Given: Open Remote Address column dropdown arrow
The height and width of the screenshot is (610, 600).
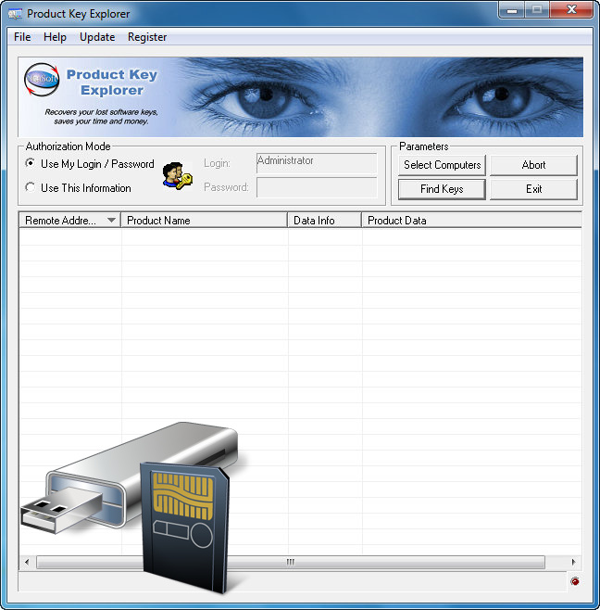Looking at the screenshot, I should pos(111,221).
